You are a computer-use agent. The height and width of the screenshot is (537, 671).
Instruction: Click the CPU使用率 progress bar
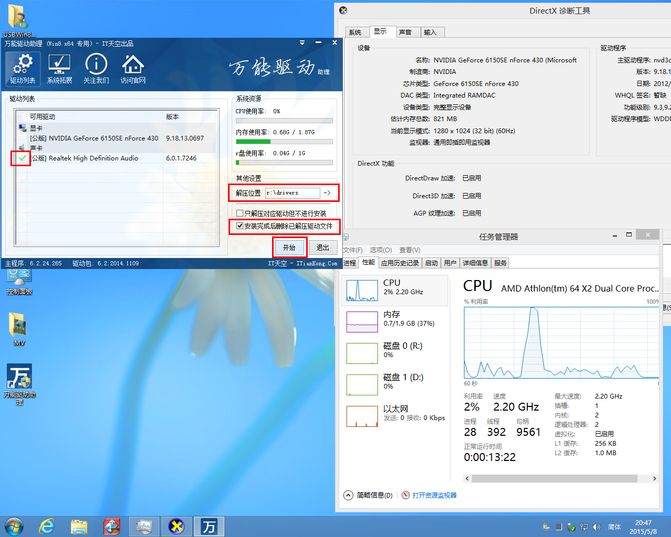point(284,121)
